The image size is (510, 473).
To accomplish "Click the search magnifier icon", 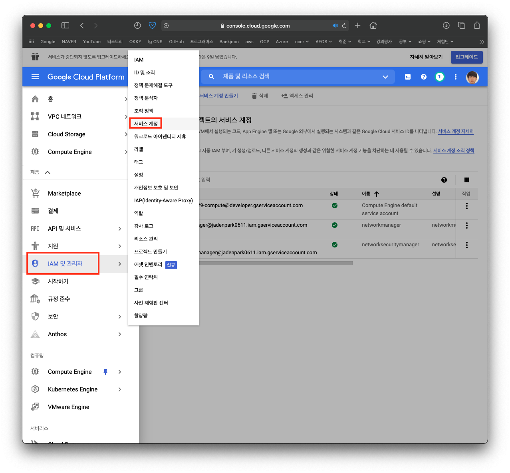I will [x=212, y=76].
